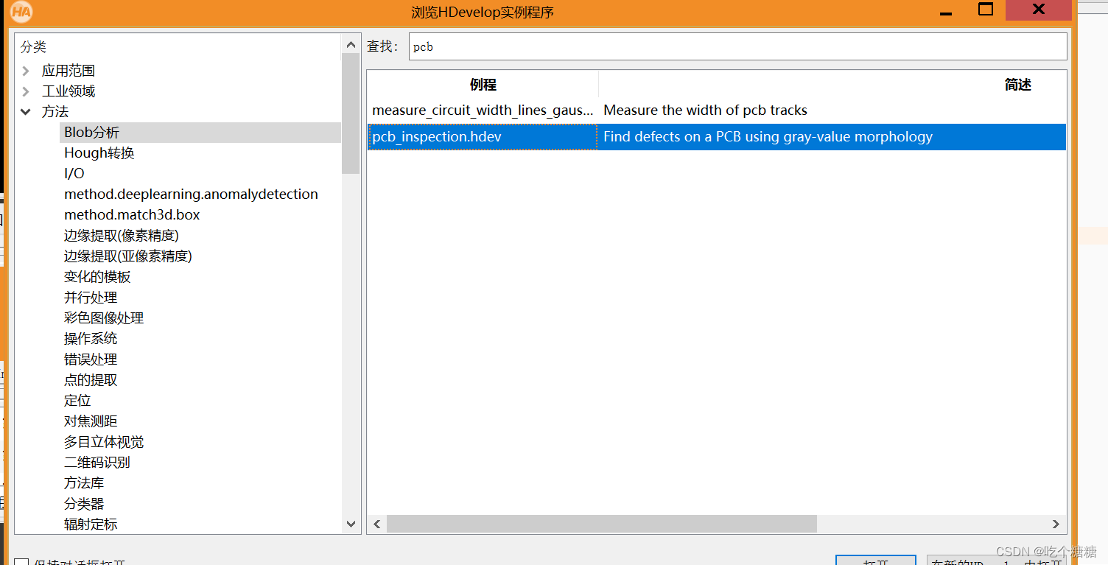Click the 分类 tree header
The width and height of the screenshot is (1108, 565).
tap(33, 47)
